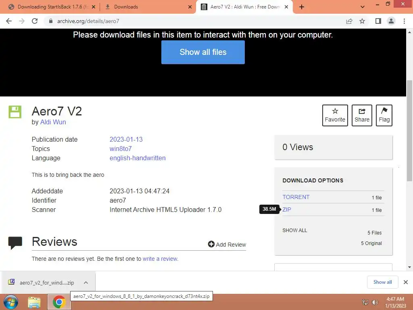Open a new browser tab
The width and height of the screenshot is (413, 310).
(x=302, y=7)
